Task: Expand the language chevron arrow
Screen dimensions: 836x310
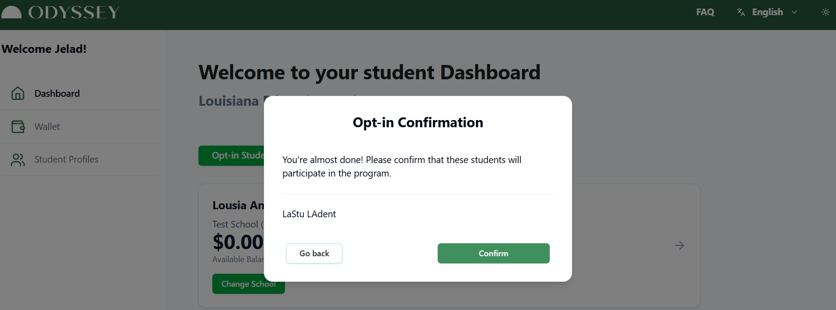Action: (794, 12)
